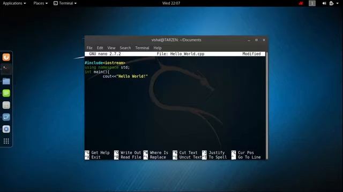Click the "Hello World!" string in code
343x192 pixels.
tap(132, 76)
